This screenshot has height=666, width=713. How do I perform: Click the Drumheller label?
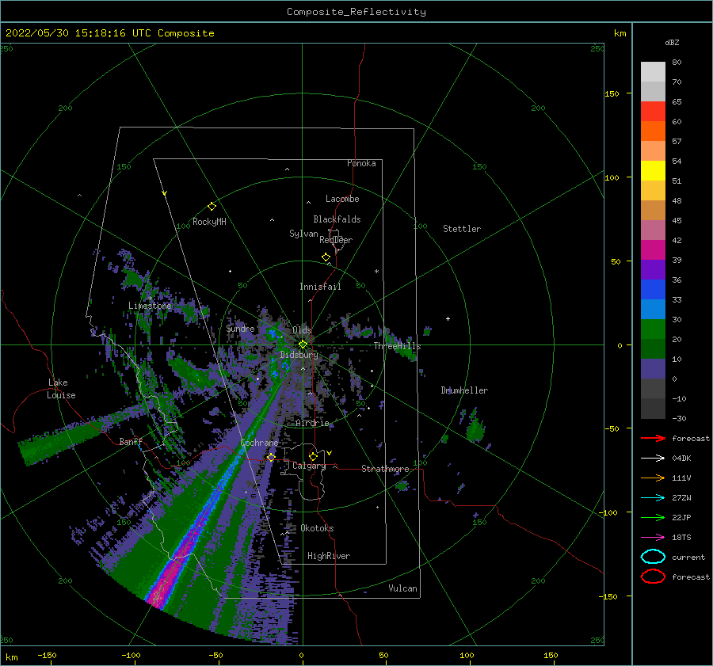464,390
